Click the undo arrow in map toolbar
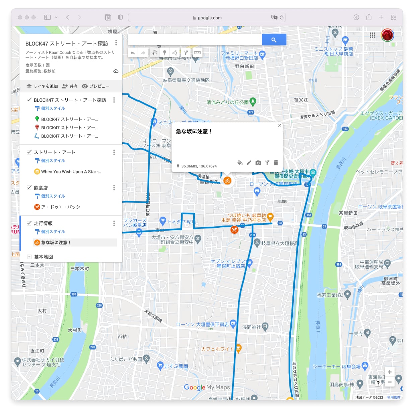414x414 pixels. [133, 53]
